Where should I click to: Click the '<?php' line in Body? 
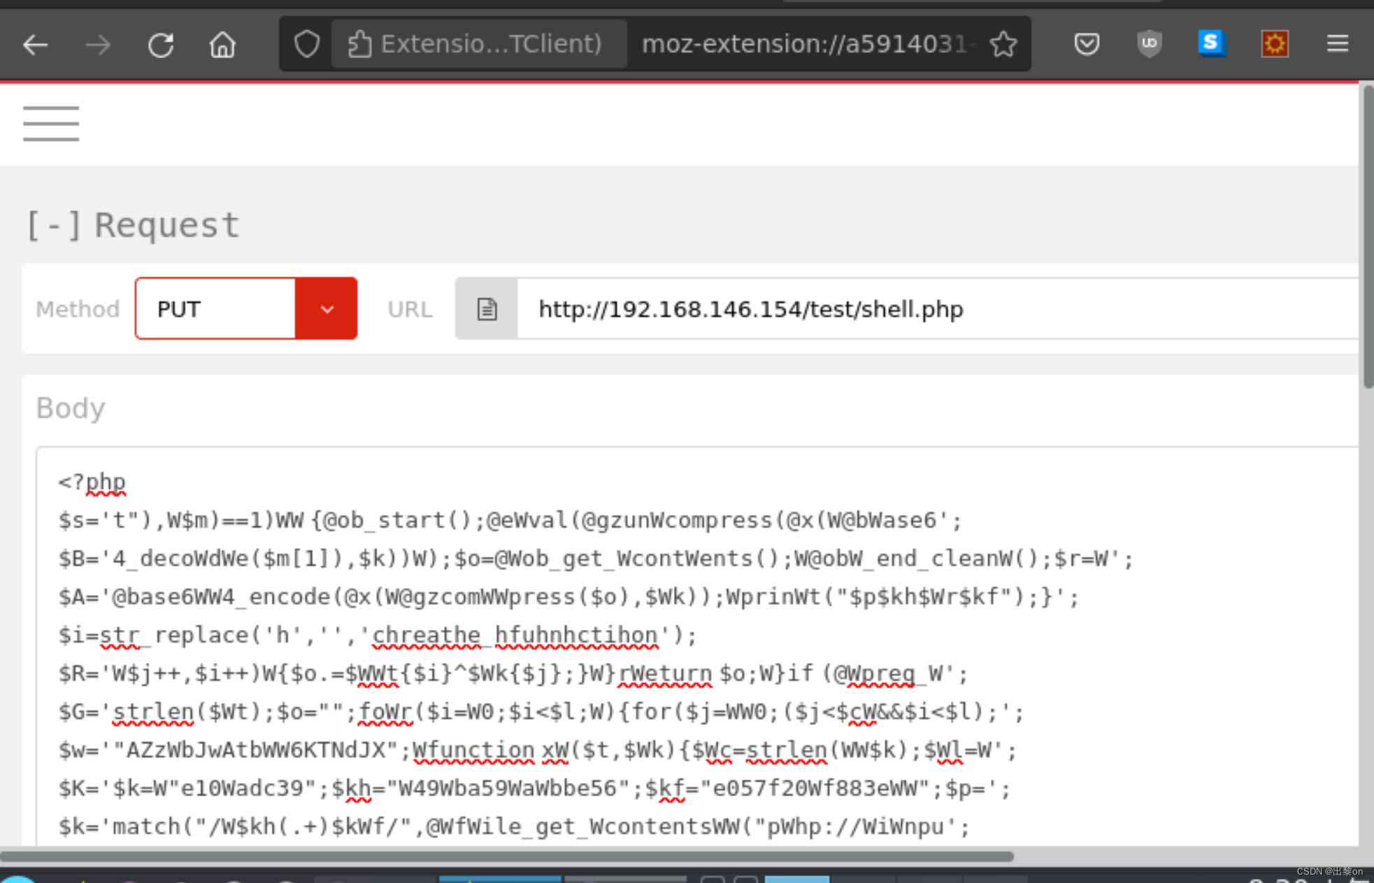(x=92, y=482)
